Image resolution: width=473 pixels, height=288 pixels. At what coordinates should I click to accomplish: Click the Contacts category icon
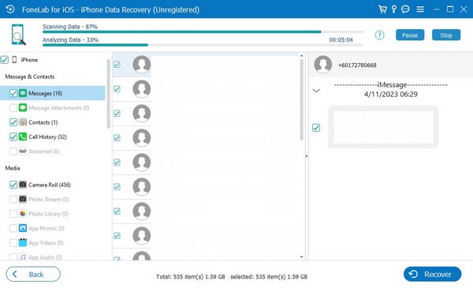23,122
